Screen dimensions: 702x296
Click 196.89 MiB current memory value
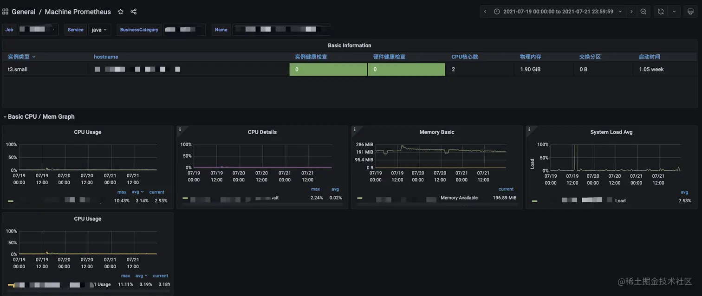(505, 198)
